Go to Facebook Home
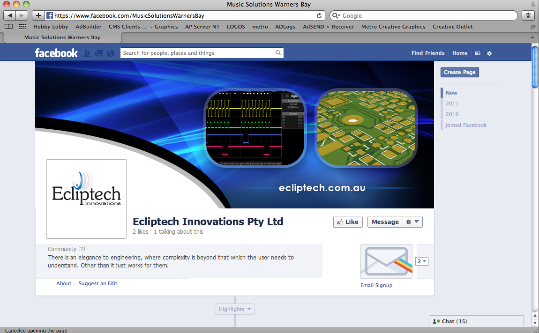This screenshot has height=333, width=539. [x=460, y=53]
